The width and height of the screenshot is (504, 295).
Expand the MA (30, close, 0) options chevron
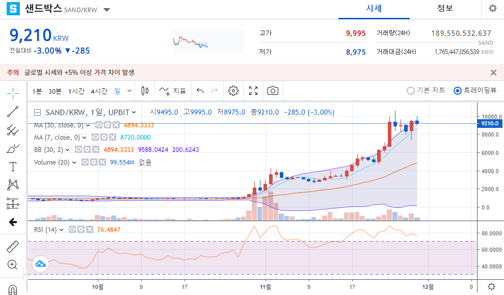pos(88,125)
